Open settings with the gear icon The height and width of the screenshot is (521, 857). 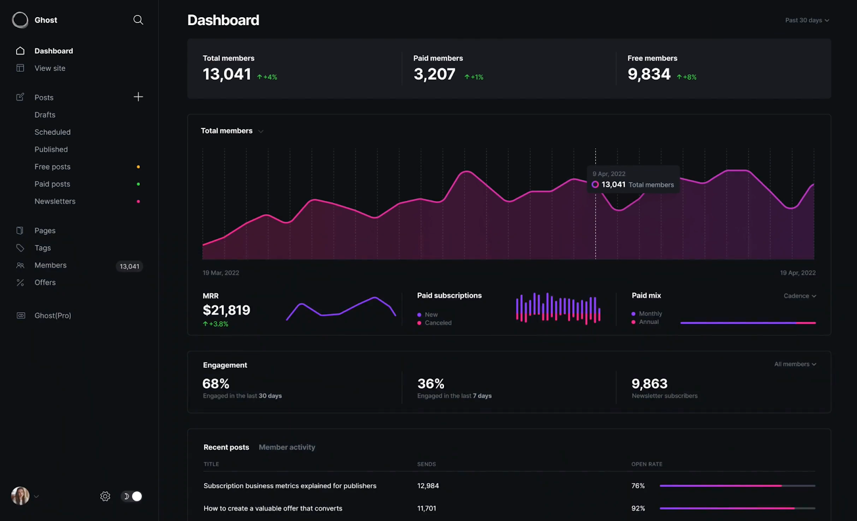[105, 496]
